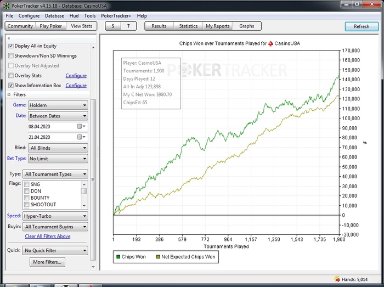The height and width of the screenshot is (287, 384).
Task: Click the Flags list scrollbar thumb
Action: pyautogui.click(x=84, y=191)
